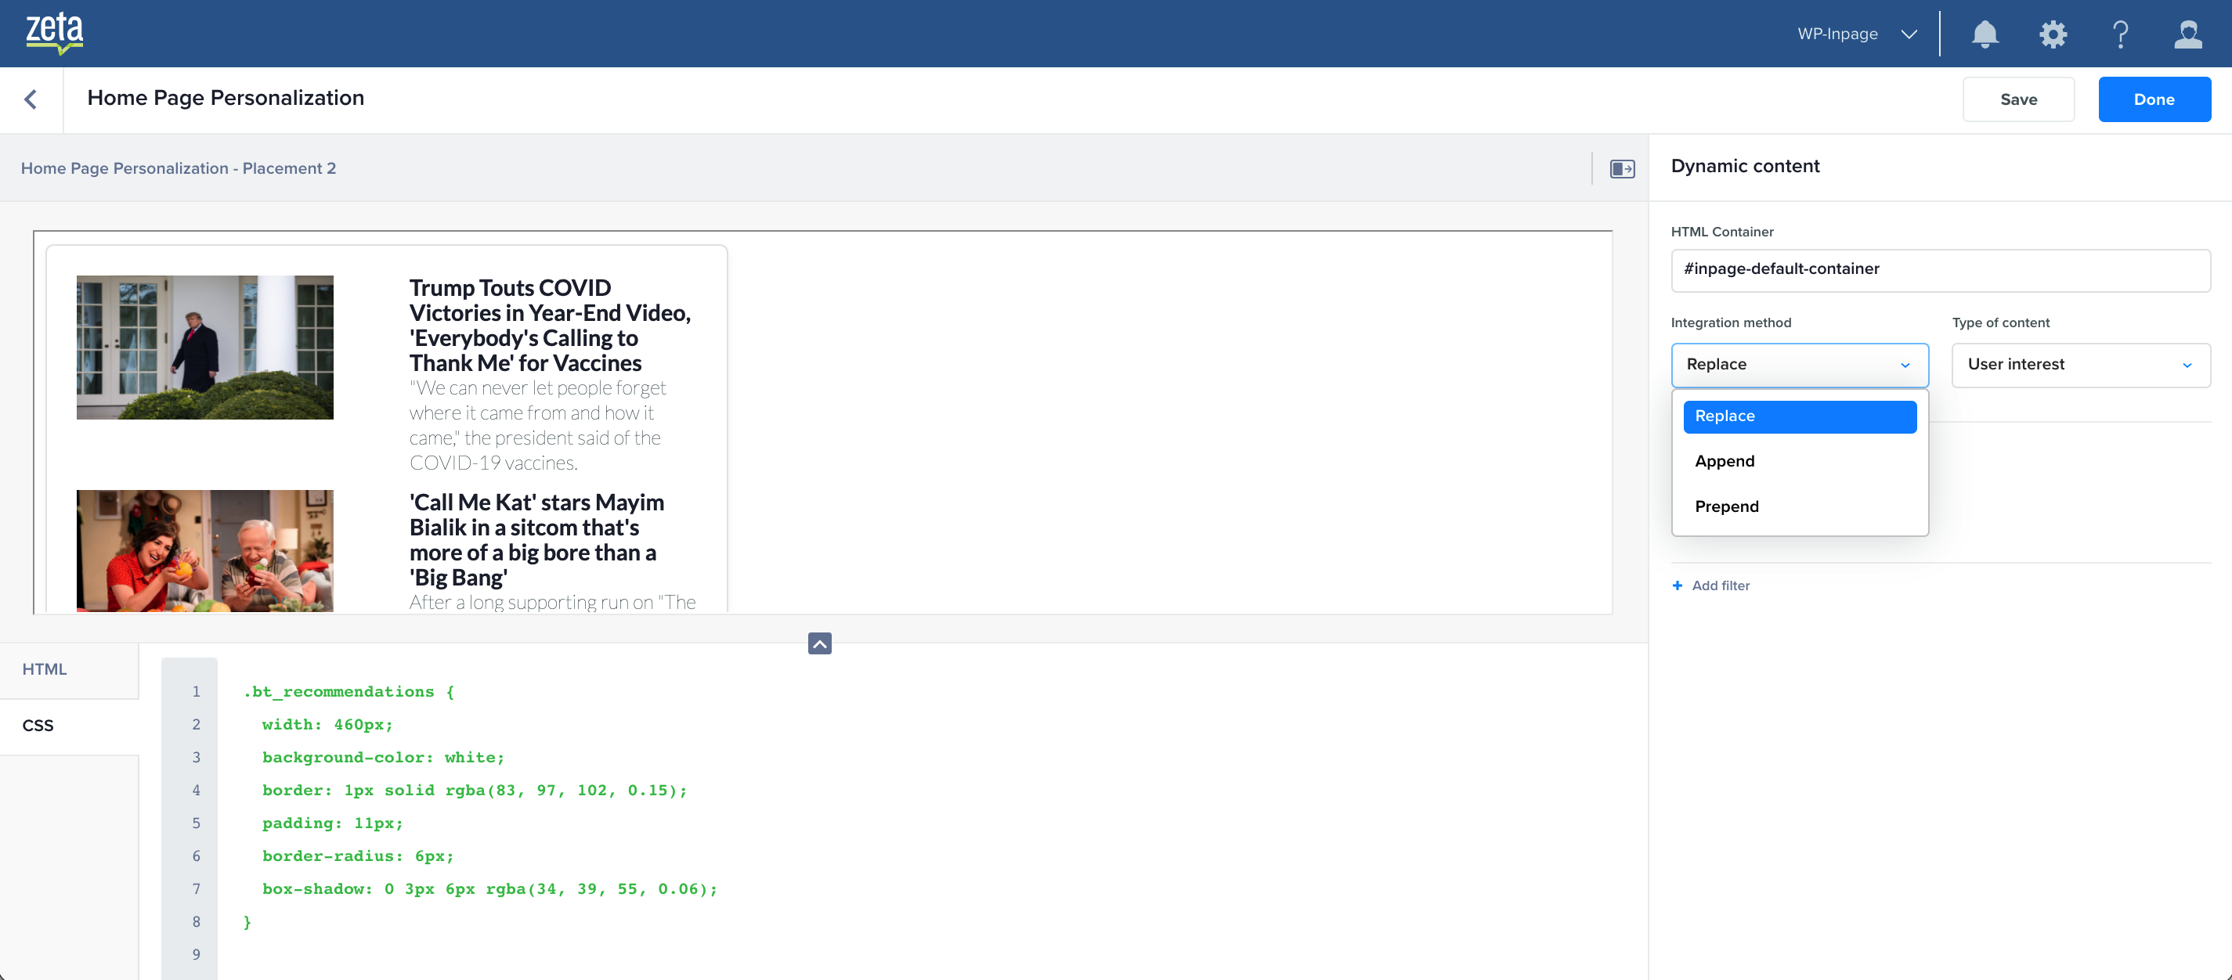Select the CSS tab

tap(38, 726)
